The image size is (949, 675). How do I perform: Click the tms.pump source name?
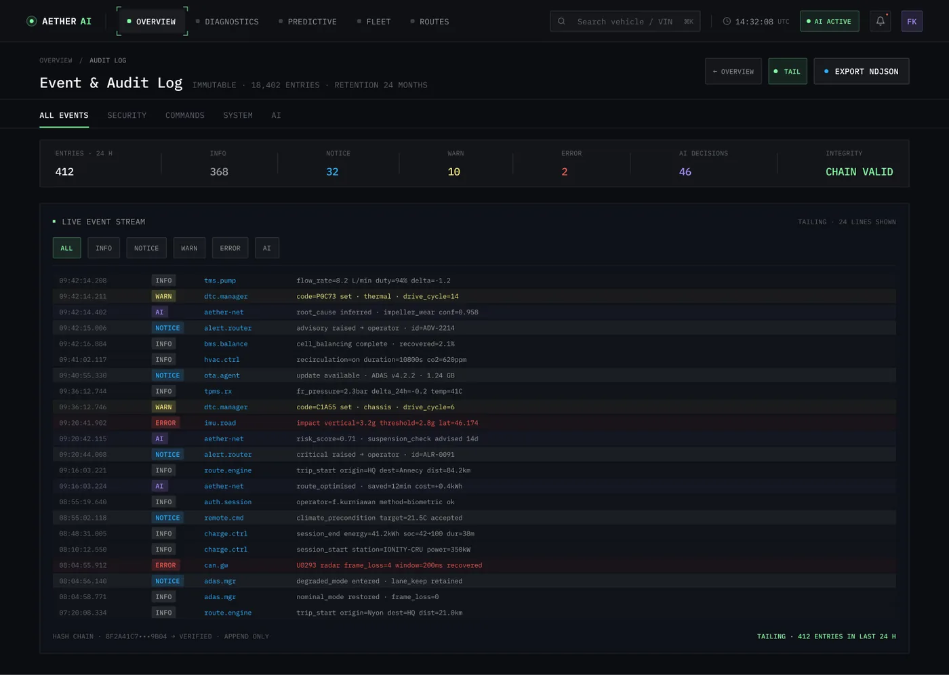[220, 281]
